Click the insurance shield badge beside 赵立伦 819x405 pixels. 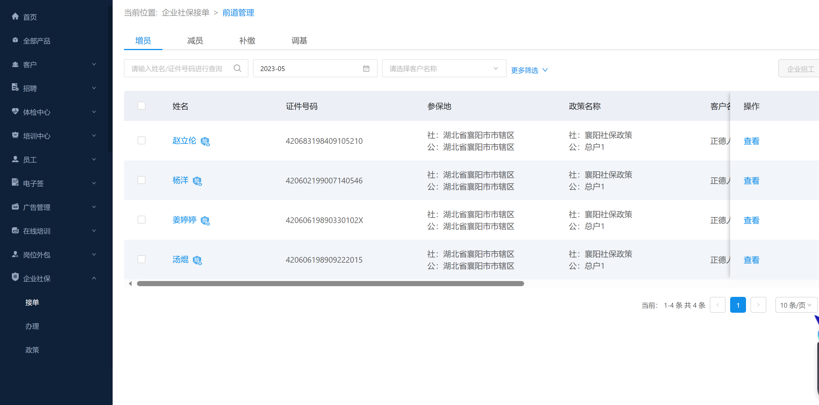pyautogui.click(x=205, y=142)
